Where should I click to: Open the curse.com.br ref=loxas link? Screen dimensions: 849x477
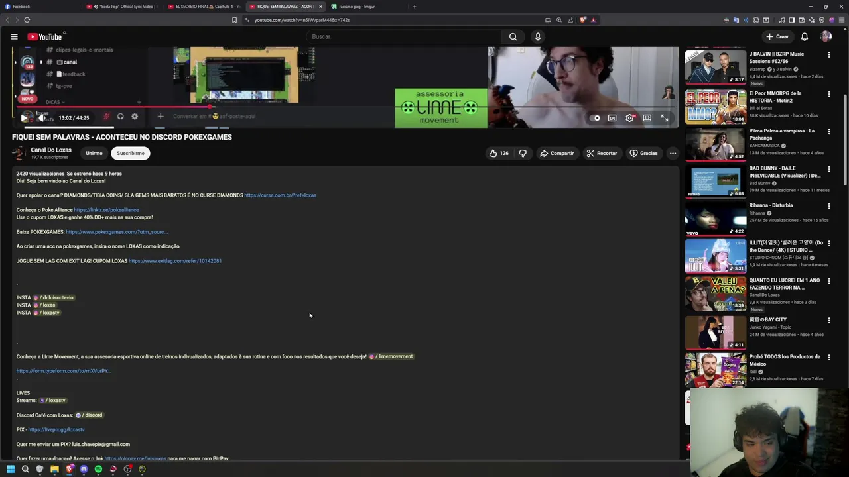[x=280, y=195]
